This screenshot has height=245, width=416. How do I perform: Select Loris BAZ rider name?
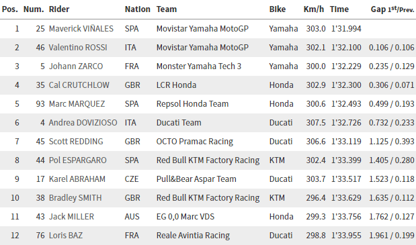[66, 236]
